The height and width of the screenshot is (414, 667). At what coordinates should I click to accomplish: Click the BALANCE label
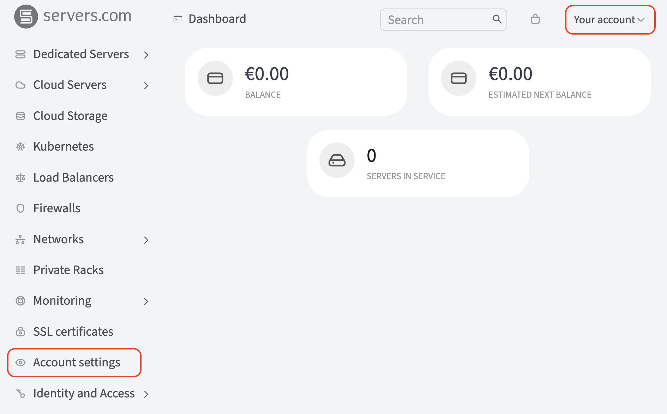tap(263, 95)
